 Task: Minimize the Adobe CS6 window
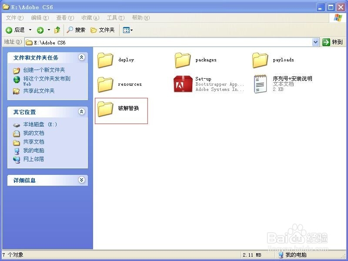coord(320,7)
